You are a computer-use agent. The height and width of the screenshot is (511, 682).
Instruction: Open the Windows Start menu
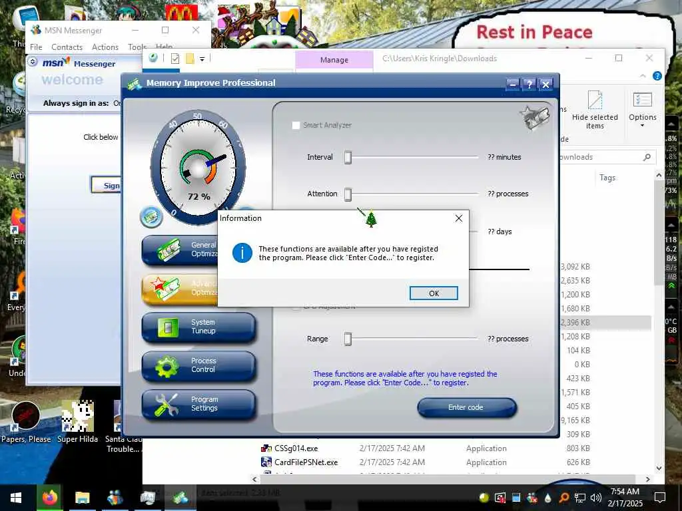[x=16, y=498]
